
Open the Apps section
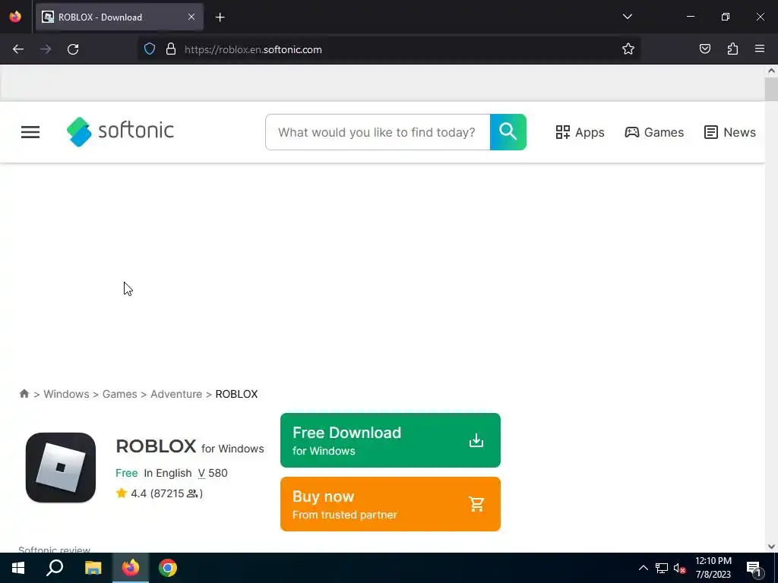[x=580, y=132]
